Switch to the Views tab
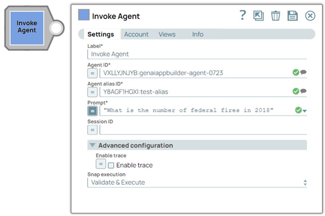Screen dimensions: 325x216 pos(167,34)
